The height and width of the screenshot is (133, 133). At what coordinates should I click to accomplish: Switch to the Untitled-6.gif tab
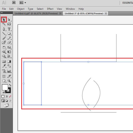point(36,14)
